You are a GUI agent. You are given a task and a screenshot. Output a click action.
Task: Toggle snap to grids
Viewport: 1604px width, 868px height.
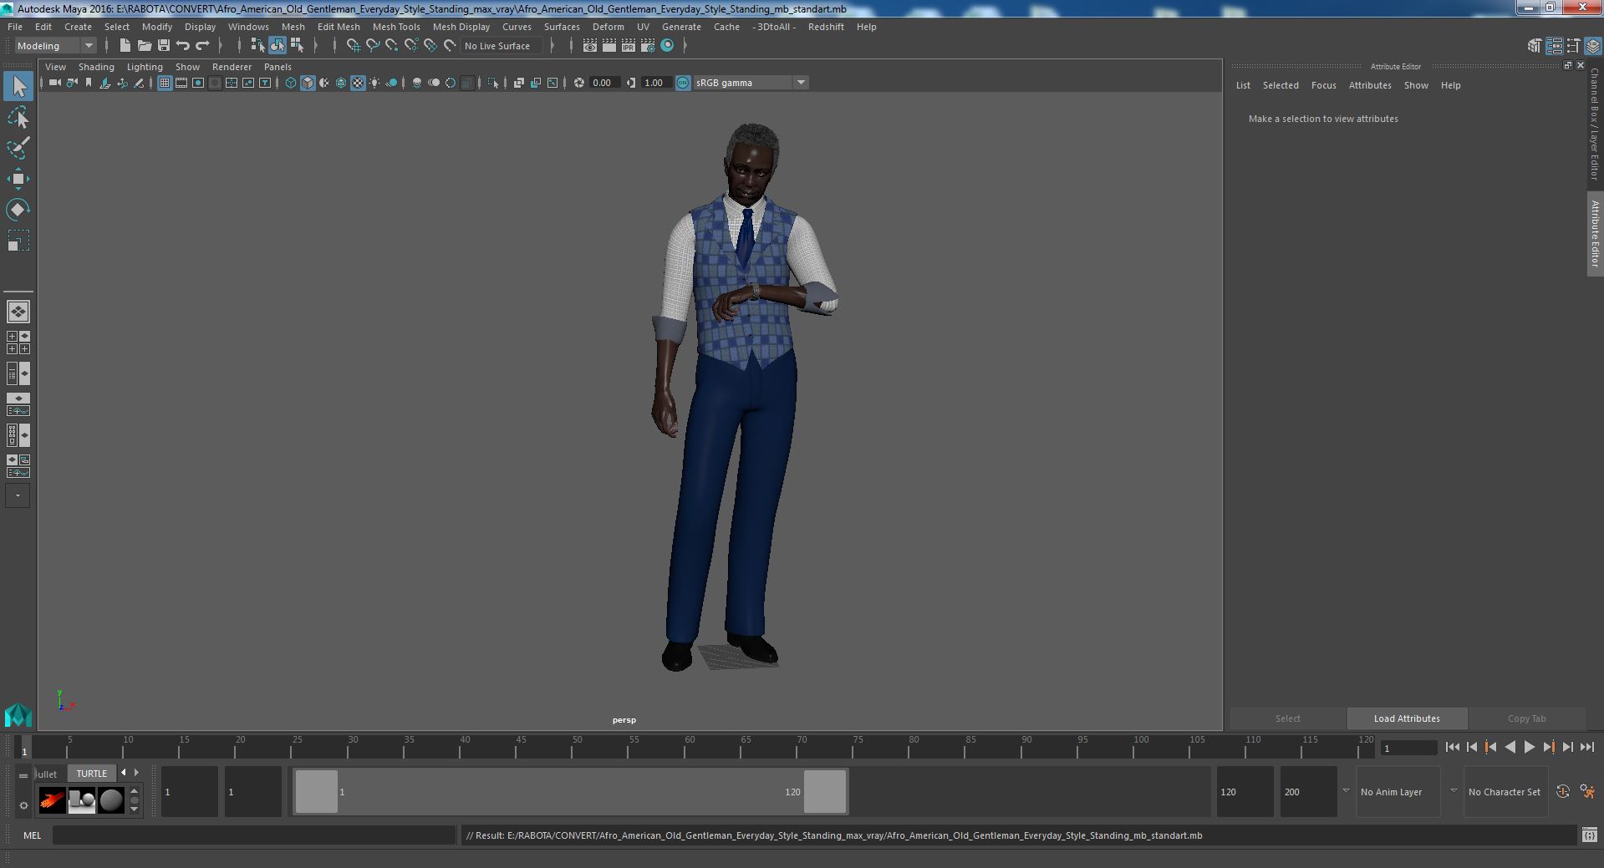click(354, 46)
